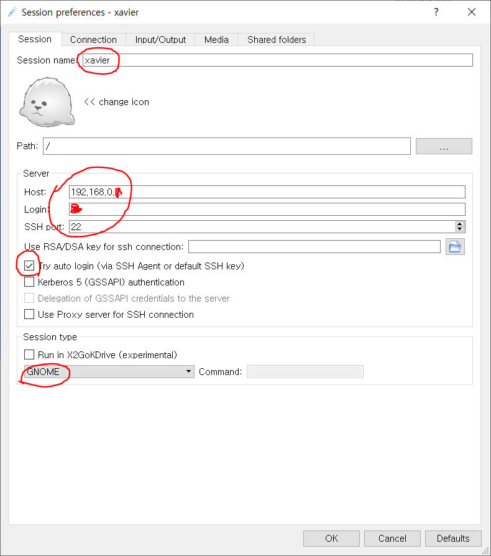Viewport: 491px width, 556px height.
Task: Click the Defaults button
Action: tap(453, 538)
